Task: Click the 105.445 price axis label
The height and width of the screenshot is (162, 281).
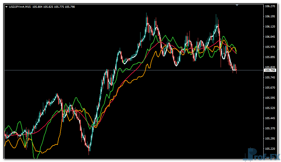Action: pyautogui.click(x=270, y=118)
